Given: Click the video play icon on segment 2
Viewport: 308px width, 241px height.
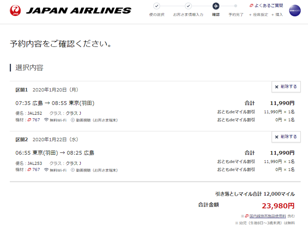Looking at the screenshot, I should pos(73,170).
